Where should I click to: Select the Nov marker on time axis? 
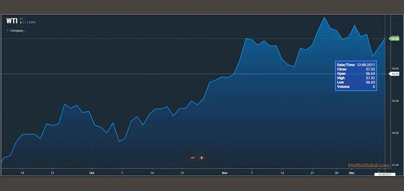[x=225, y=173]
